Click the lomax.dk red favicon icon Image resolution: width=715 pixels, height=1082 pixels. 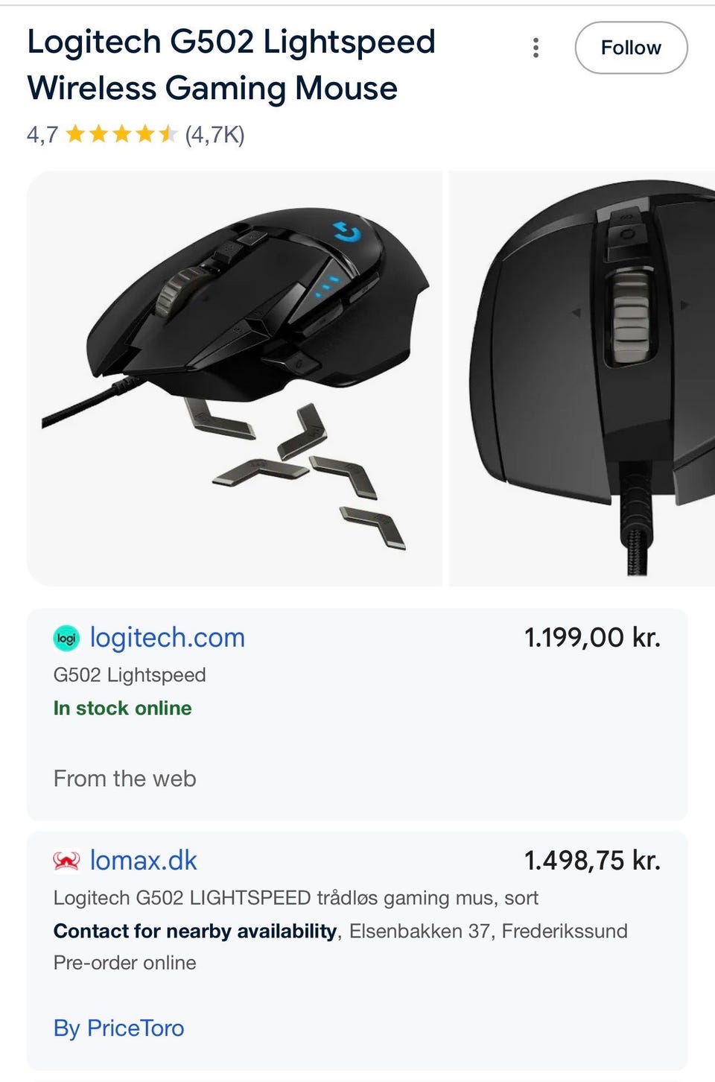click(66, 861)
